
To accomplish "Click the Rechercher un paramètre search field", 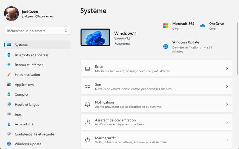I will tap(37, 31).
